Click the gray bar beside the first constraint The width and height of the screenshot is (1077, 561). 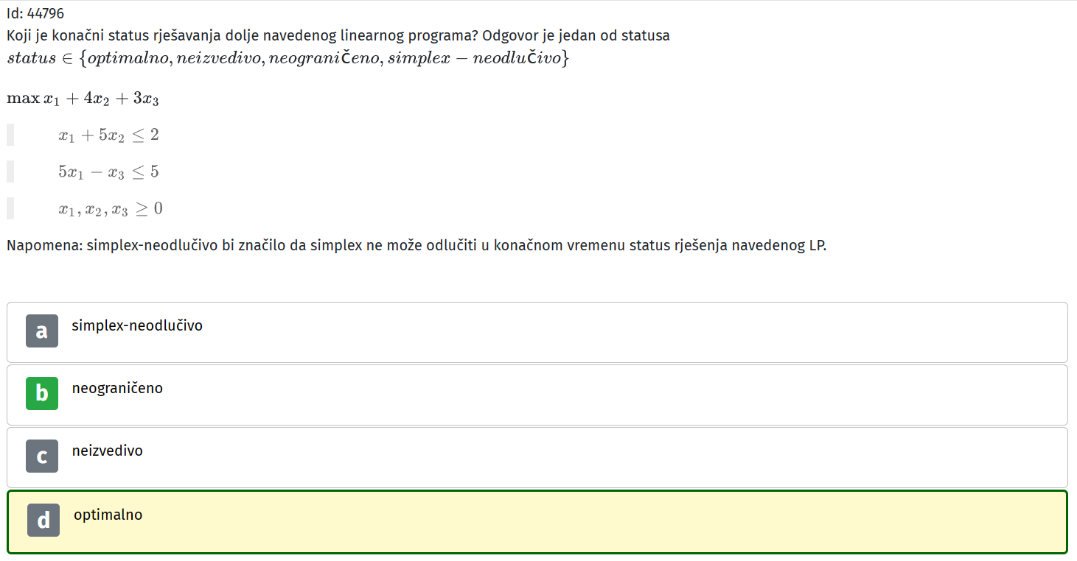(x=10, y=135)
